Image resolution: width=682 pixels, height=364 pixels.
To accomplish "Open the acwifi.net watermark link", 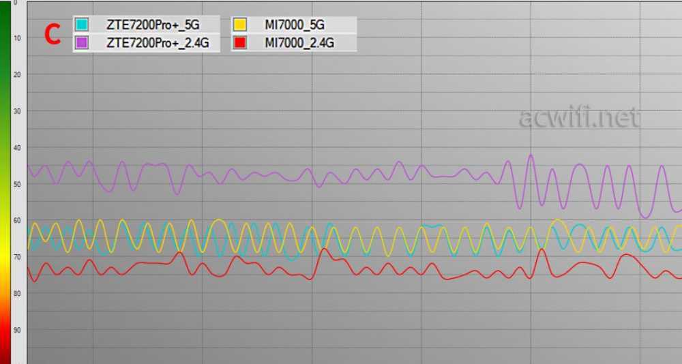I will (578, 118).
